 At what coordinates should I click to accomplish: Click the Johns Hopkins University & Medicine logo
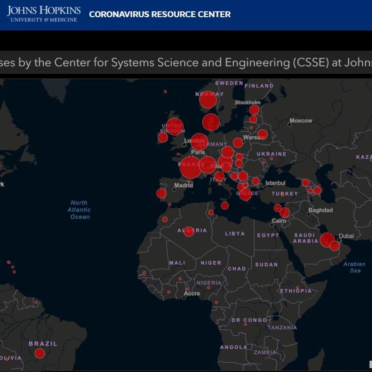point(44,14)
